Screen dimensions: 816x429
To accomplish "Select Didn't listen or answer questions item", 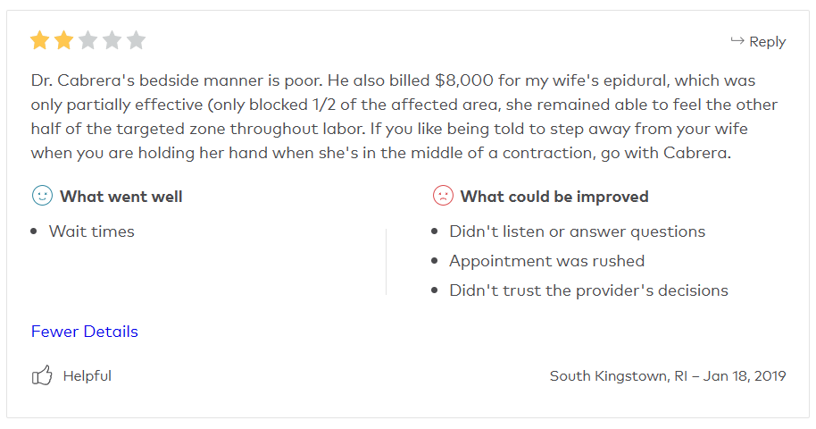I will (x=577, y=231).
